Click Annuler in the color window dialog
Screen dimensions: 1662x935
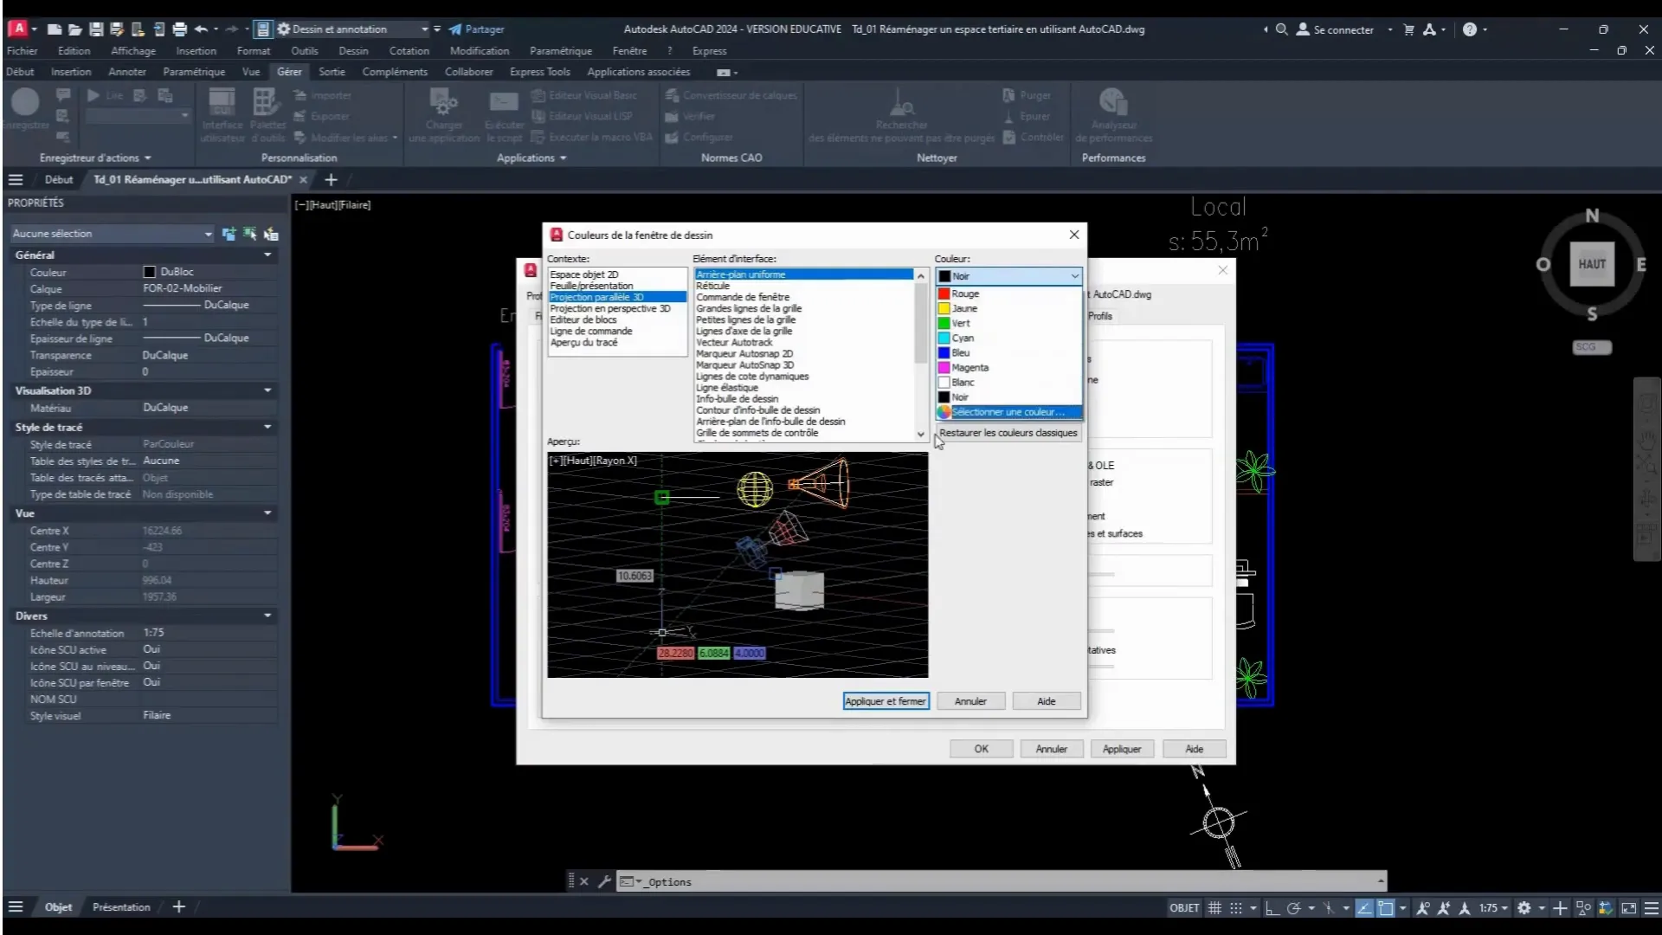970,701
